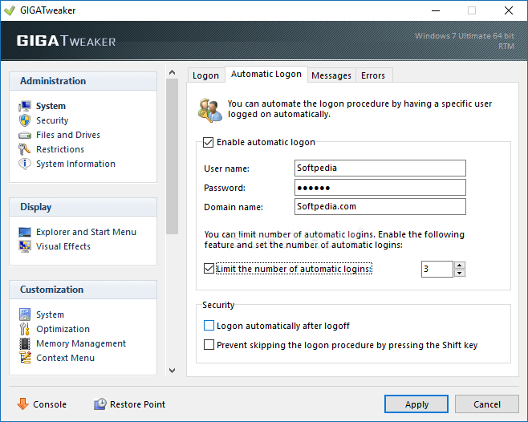Screen dimensions: 528x422
Task: Open Restore Point
Action: tap(137, 404)
